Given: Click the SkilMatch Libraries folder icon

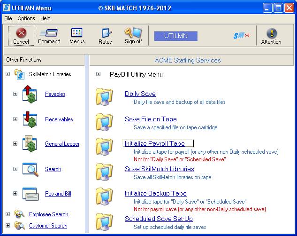Looking at the screenshot, I should [x=20, y=74].
